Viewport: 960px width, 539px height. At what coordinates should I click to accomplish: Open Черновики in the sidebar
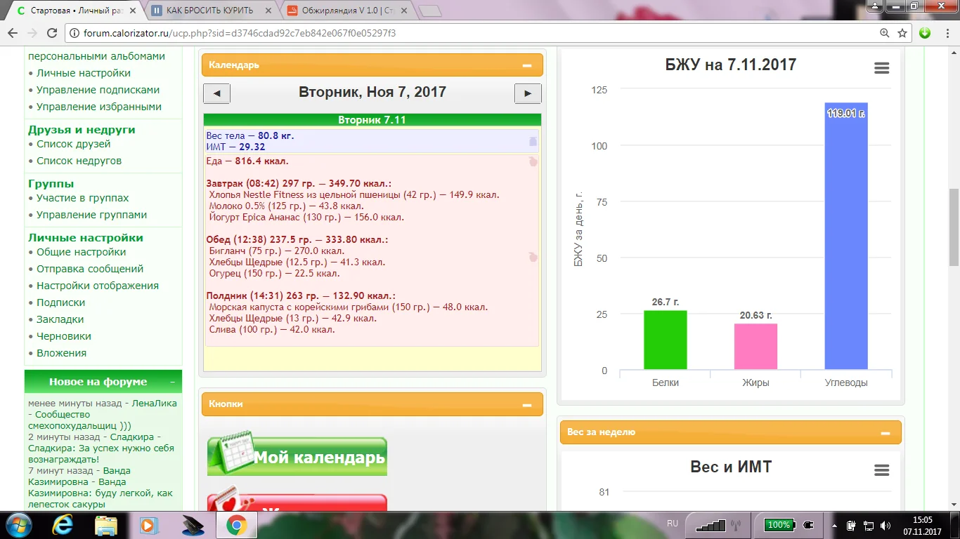[x=64, y=336]
